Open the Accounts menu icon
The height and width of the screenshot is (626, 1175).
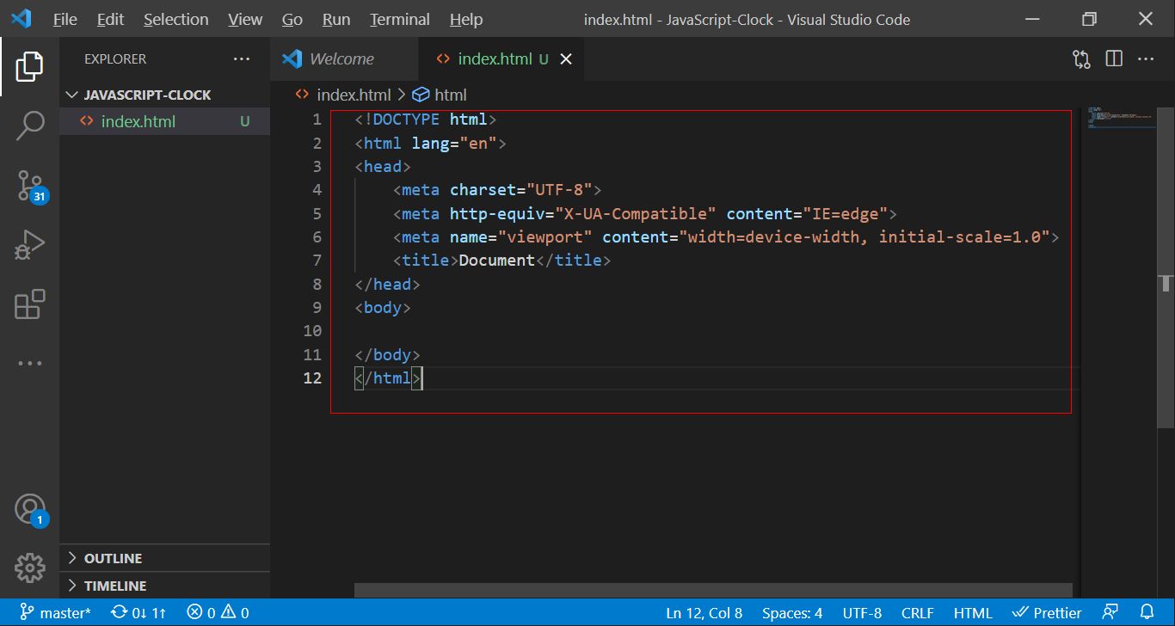pos(31,510)
